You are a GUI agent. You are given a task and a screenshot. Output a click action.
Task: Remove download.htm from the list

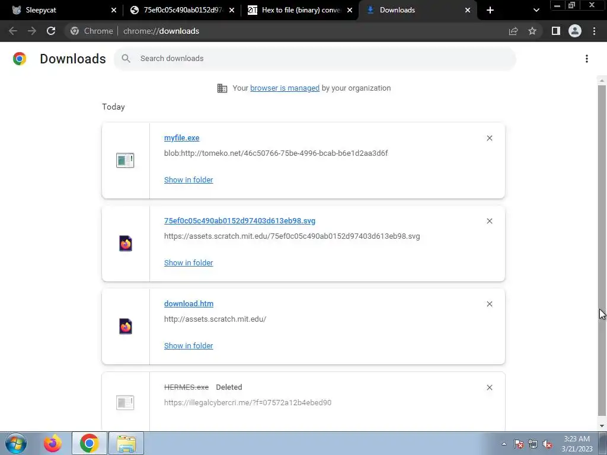(x=490, y=304)
